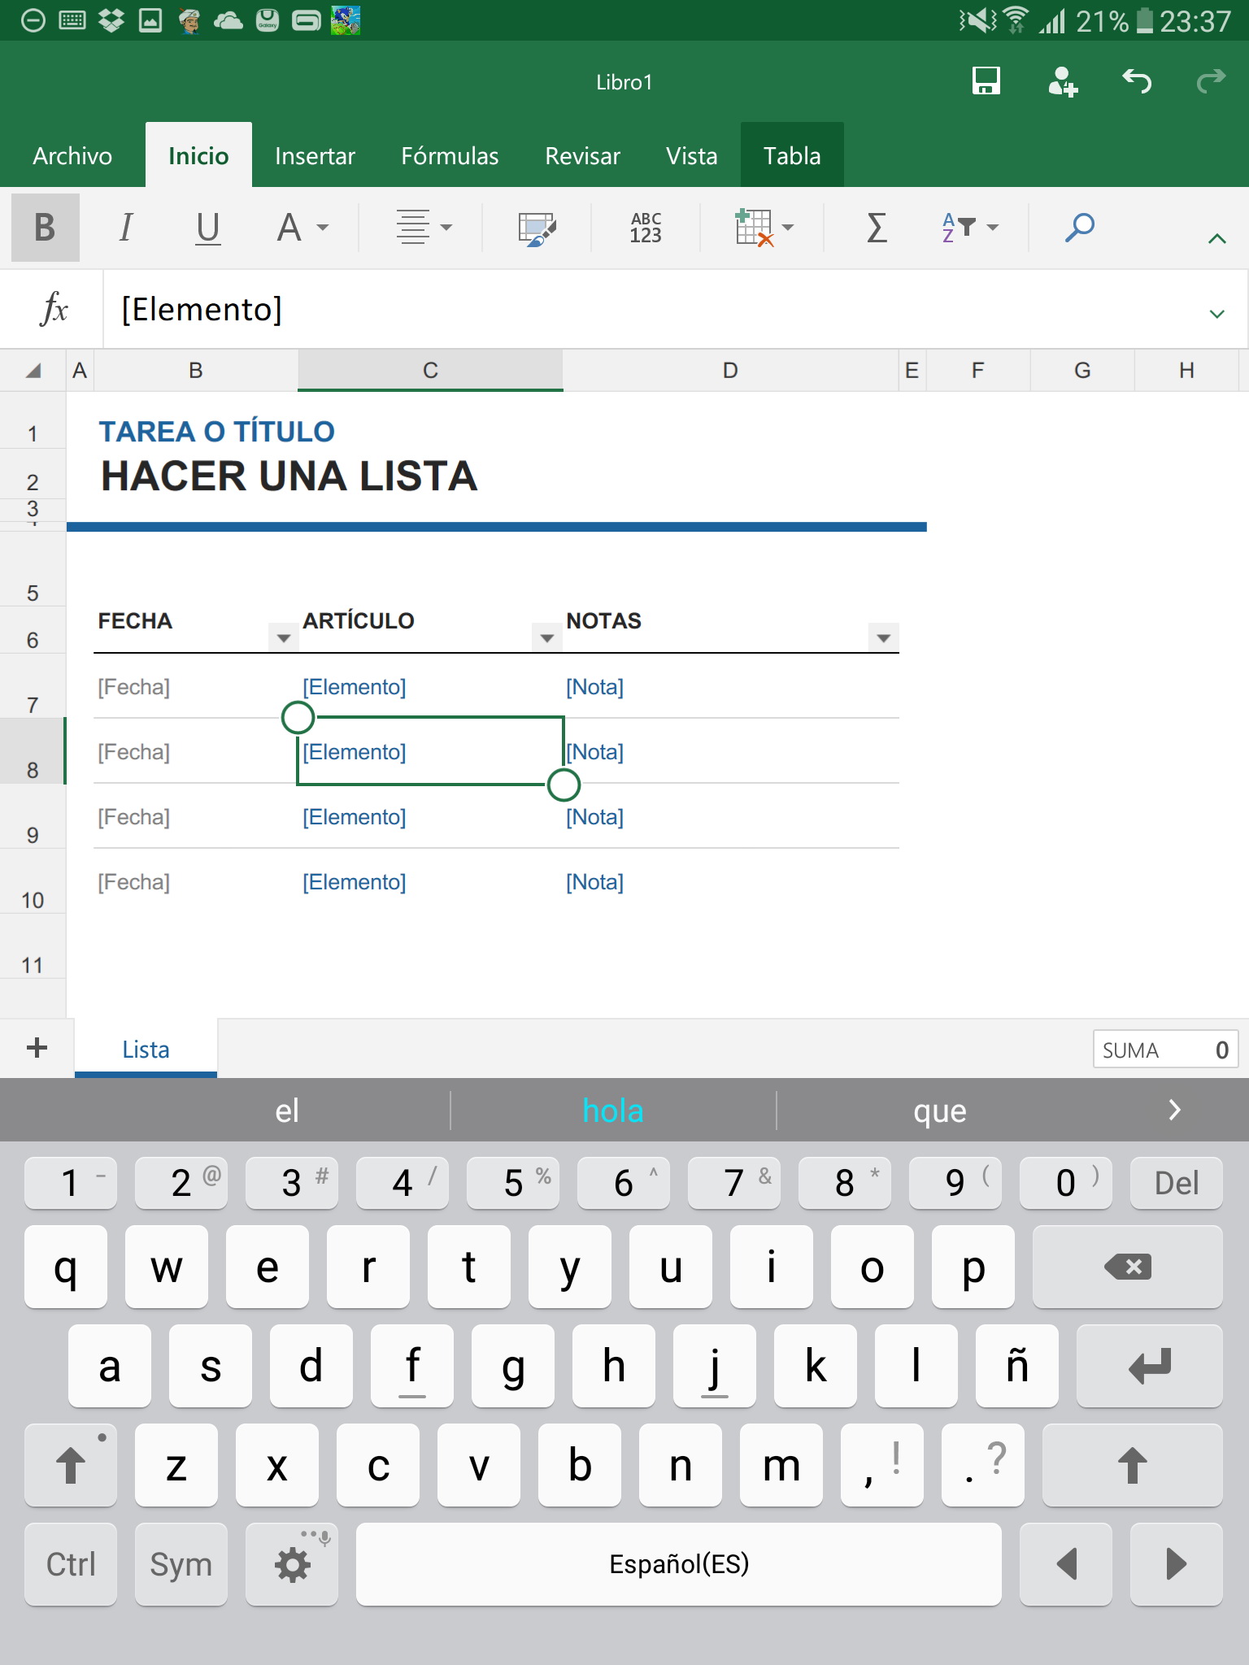
Task: Save the workbook with the floppy disk icon
Action: [986, 81]
